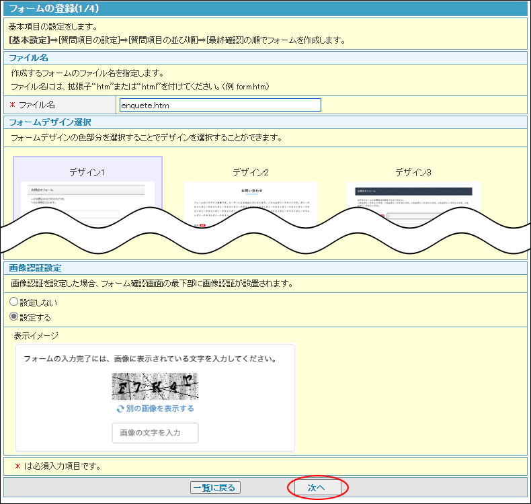Click the フォームの登録(1/4) title bar

53,9
